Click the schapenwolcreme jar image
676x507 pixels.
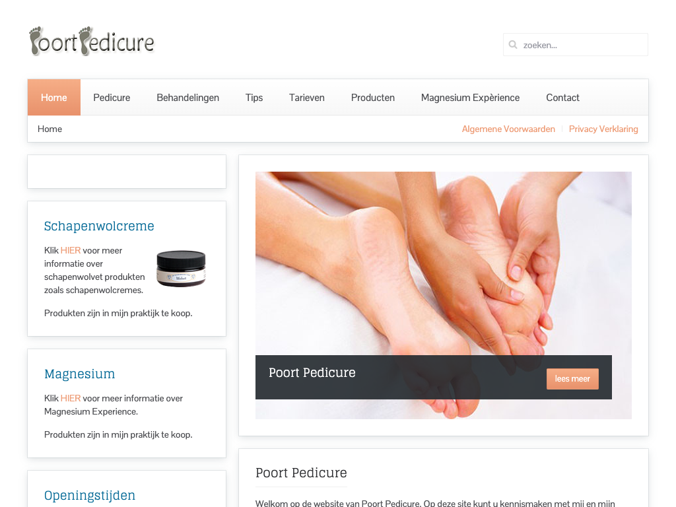point(181,269)
